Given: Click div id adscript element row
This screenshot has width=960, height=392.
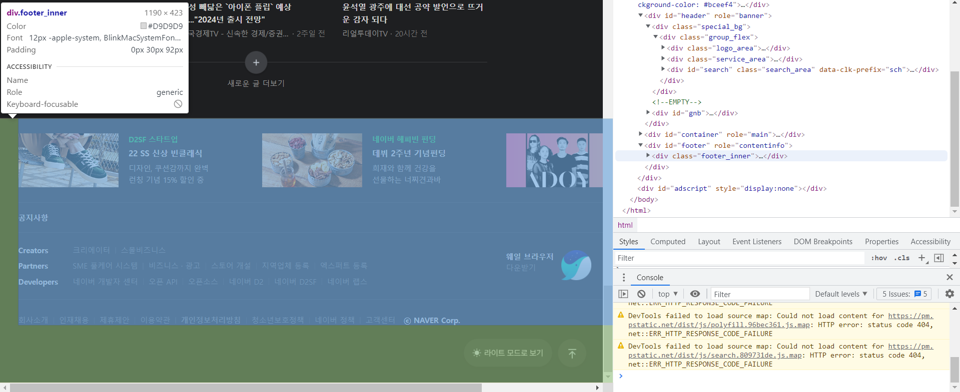Looking at the screenshot, I should (x=731, y=188).
